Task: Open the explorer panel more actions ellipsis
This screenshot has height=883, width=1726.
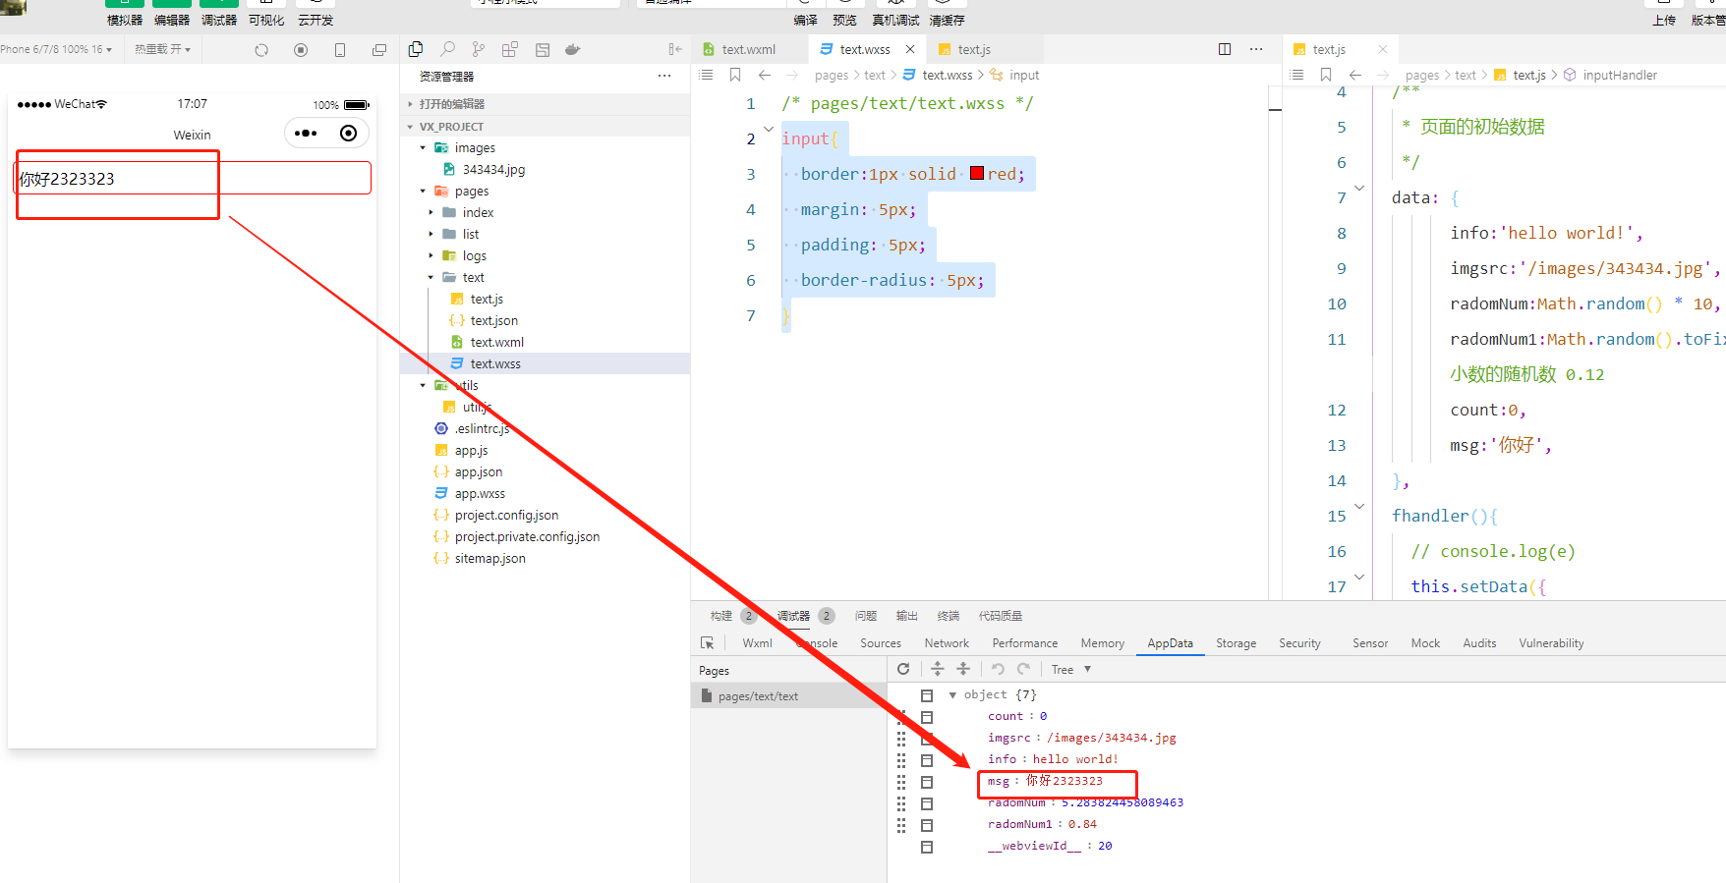Action: click(x=664, y=76)
